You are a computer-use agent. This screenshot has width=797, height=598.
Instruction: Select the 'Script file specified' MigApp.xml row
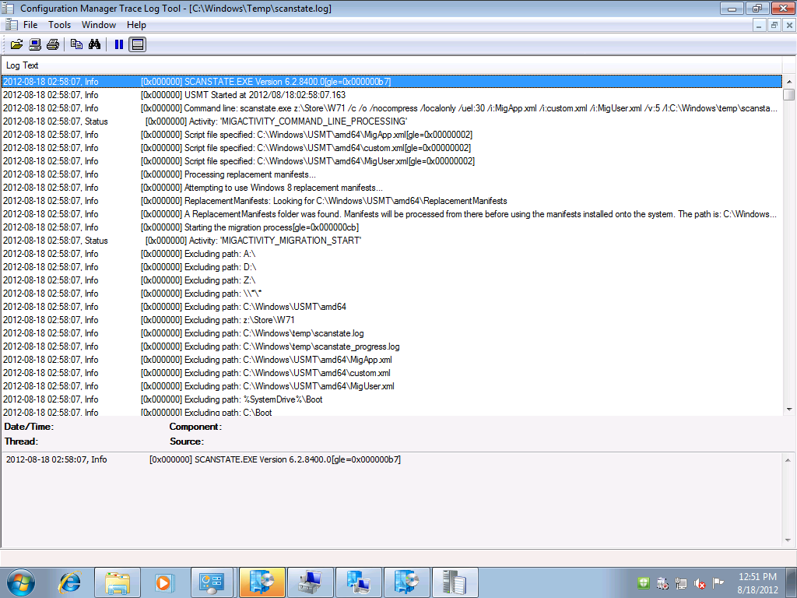[391, 134]
